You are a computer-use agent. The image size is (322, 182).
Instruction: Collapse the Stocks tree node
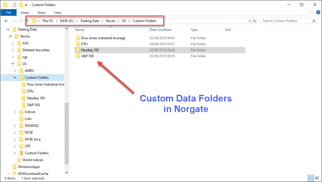pos(10,36)
